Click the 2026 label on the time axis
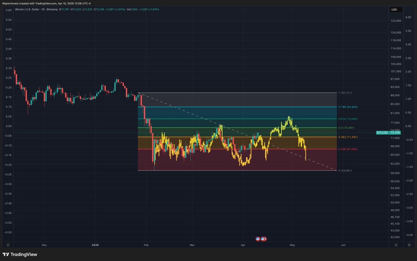 95,245
